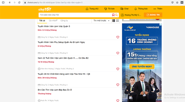Save the Quận 5 job with heart
This screenshot has height=102, width=185.
[x=118, y=37]
